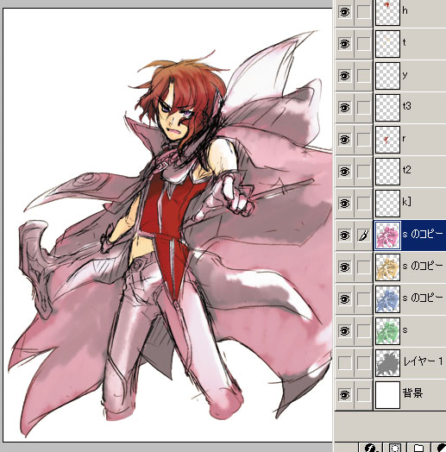This screenshot has height=452, width=446.
Task: Click the white 背景 layer thumbnail
Action: (x=387, y=395)
